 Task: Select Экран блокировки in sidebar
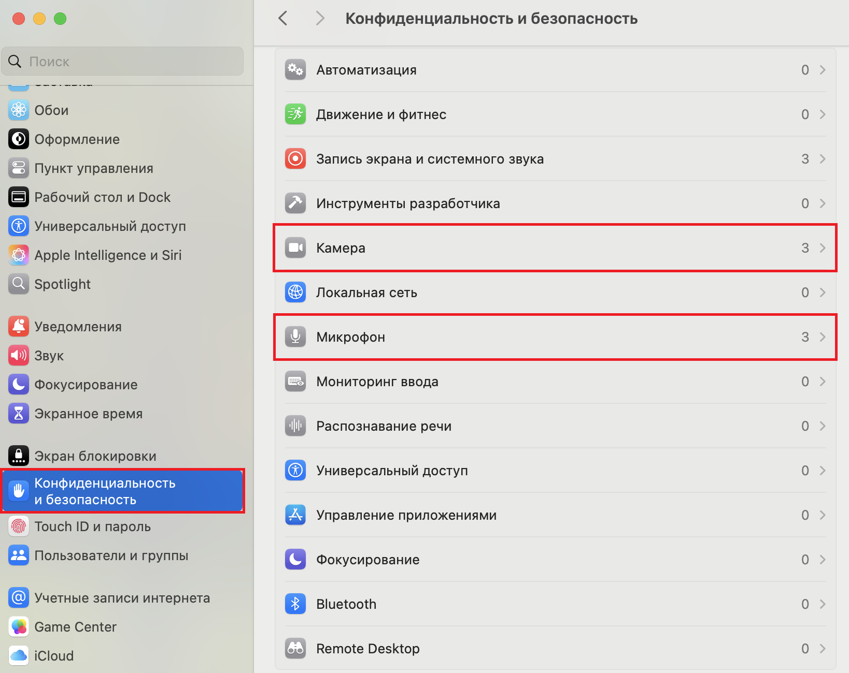click(95, 456)
